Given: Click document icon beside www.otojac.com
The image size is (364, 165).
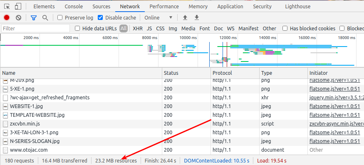Looking at the screenshot, I should (5, 150).
